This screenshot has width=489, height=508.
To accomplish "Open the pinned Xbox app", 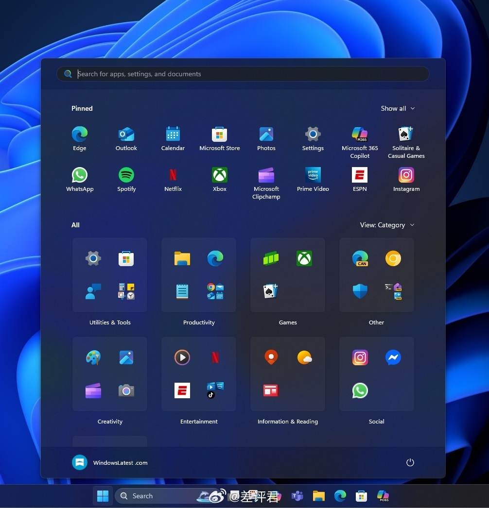I will coord(220,180).
